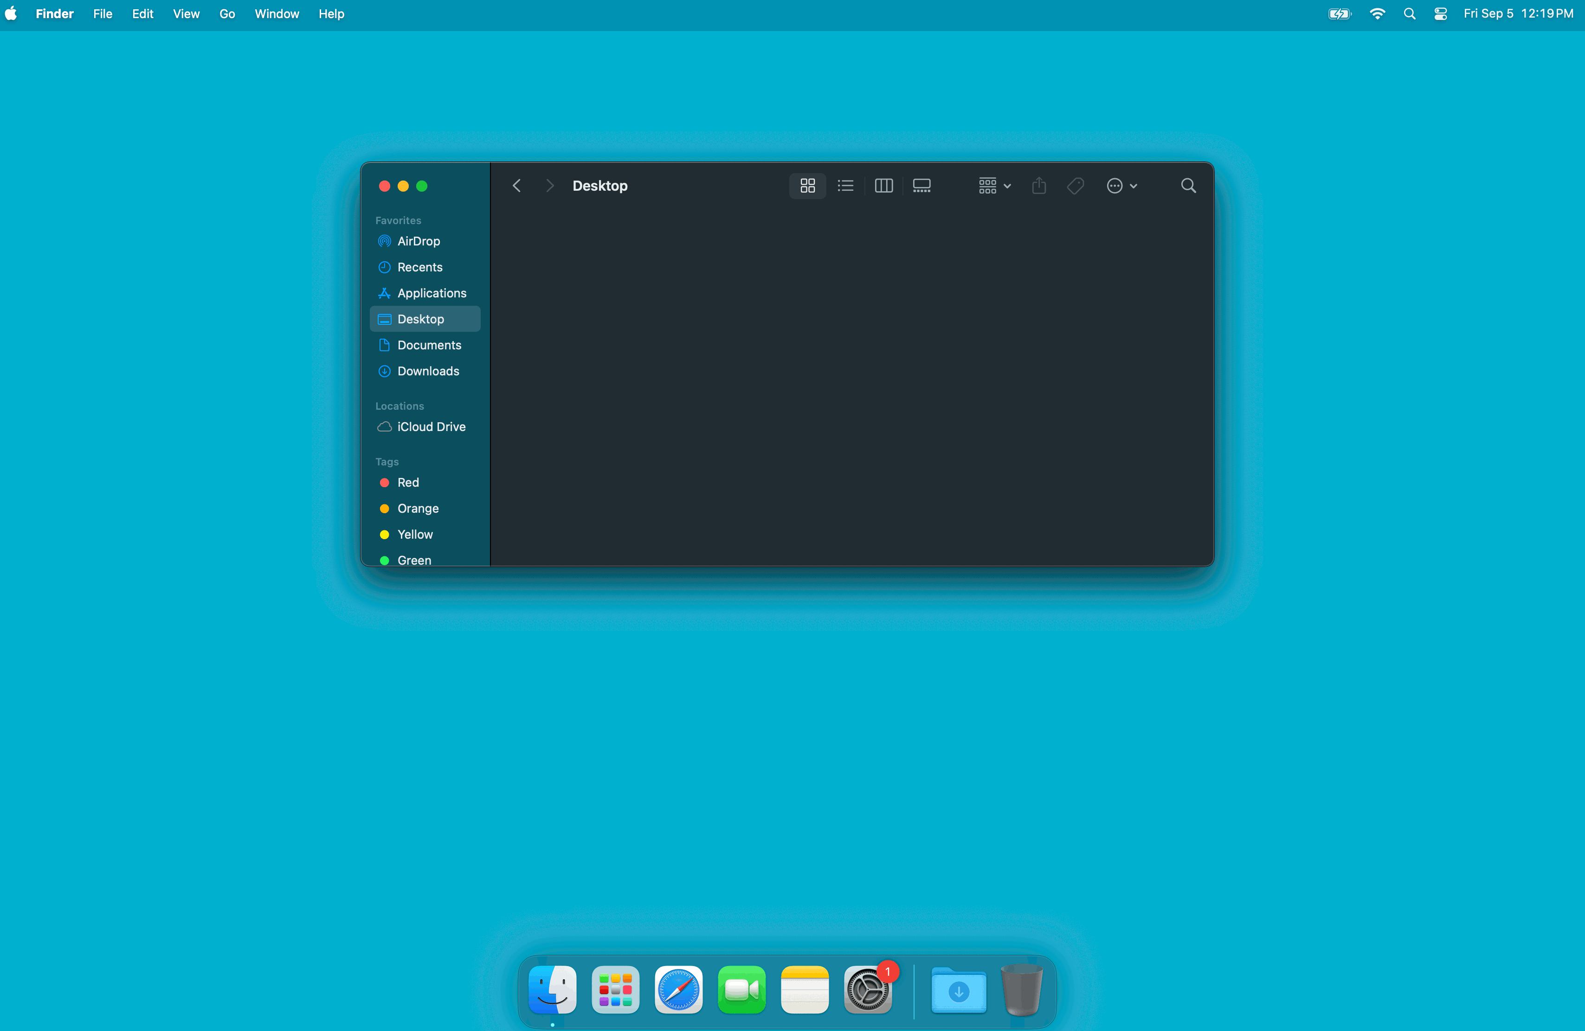Open the View menu in menu bar
1585x1031 pixels.
click(x=186, y=13)
